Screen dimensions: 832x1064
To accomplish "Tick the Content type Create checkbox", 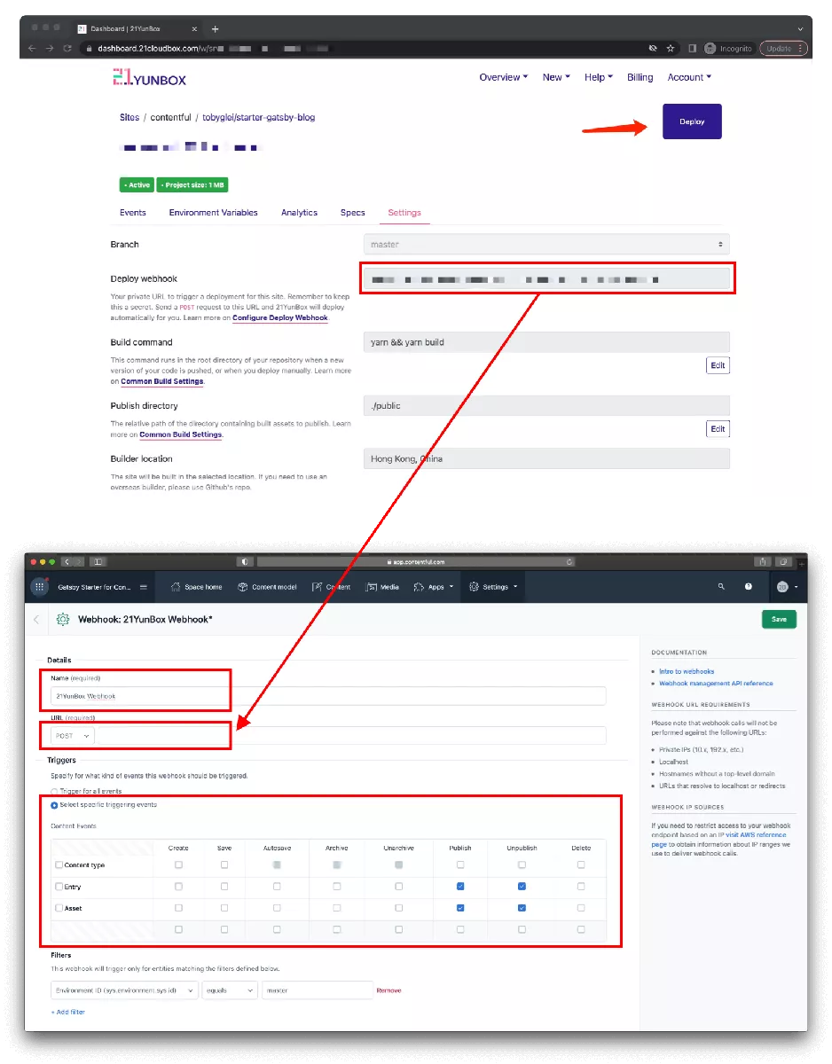I will [178, 864].
